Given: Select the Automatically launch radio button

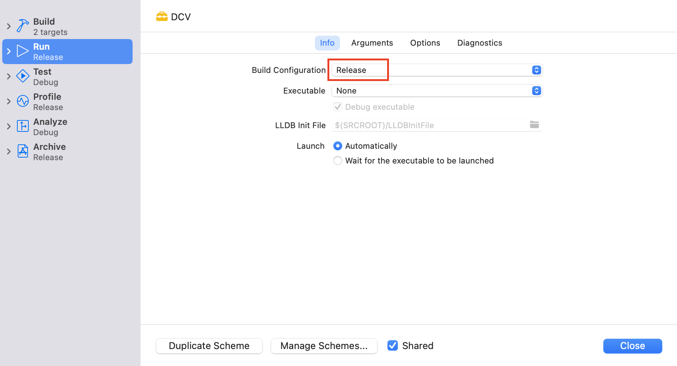Looking at the screenshot, I should click(337, 146).
